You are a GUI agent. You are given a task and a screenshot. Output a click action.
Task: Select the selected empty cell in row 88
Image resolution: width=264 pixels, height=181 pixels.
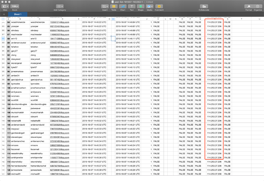pyautogui.click(x=113, y=39)
